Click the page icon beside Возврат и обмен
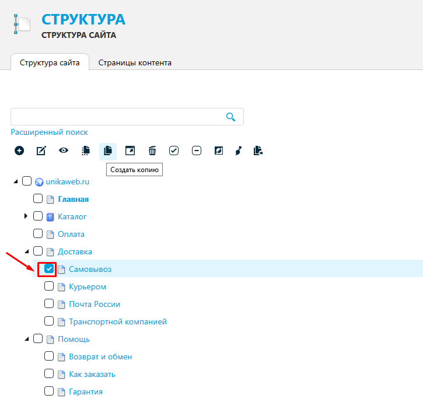 pos(61,357)
